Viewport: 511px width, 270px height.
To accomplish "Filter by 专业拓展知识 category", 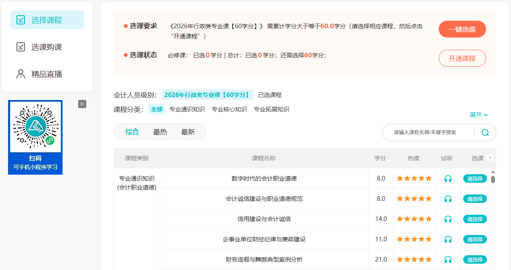I will [x=271, y=109].
